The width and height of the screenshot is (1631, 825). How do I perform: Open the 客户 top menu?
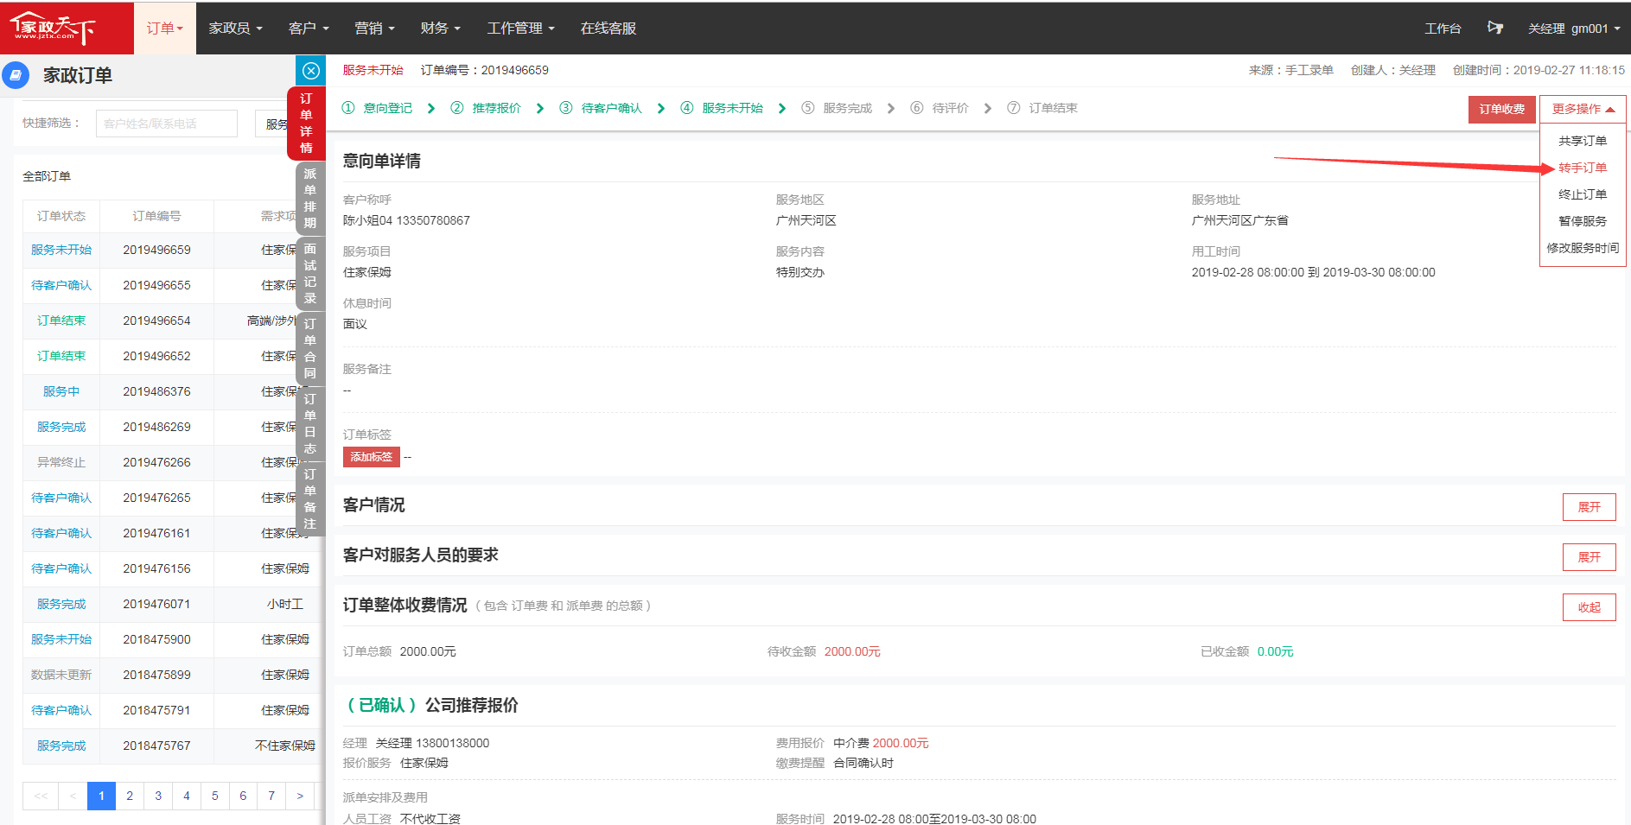309,28
